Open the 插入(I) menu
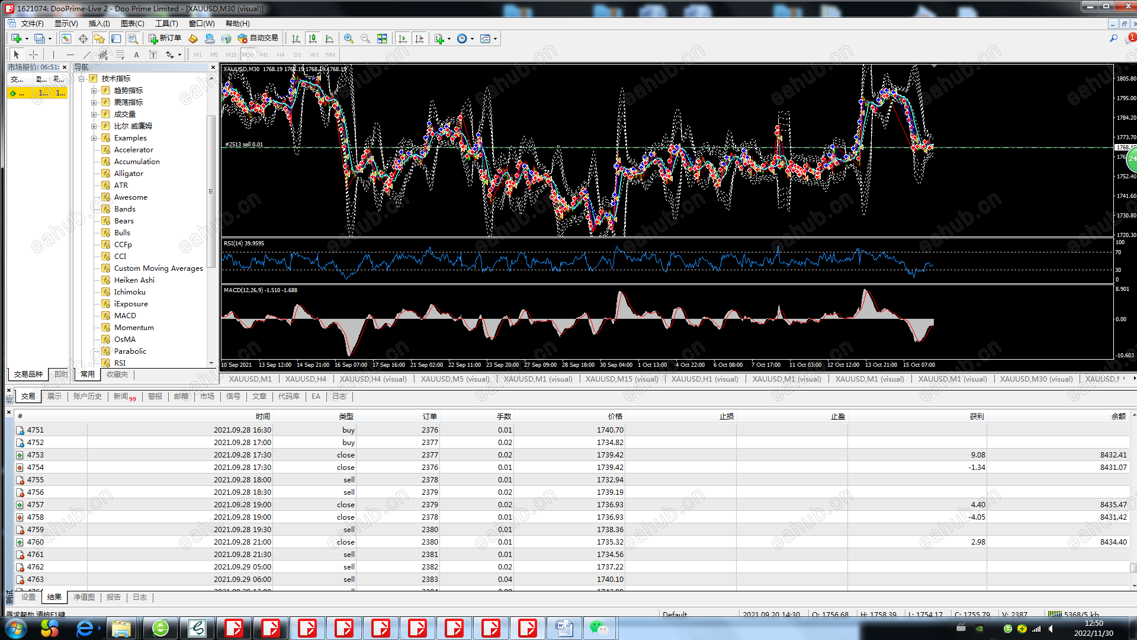This screenshot has height=640, width=1137. [x=99, y=24]
